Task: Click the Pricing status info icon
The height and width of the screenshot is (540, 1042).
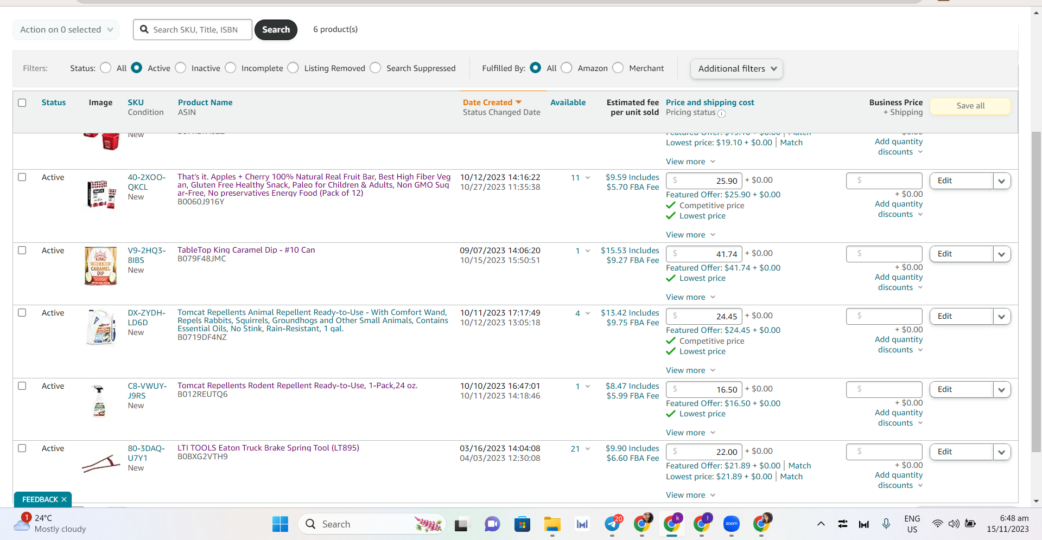Action: pos(722,113)
